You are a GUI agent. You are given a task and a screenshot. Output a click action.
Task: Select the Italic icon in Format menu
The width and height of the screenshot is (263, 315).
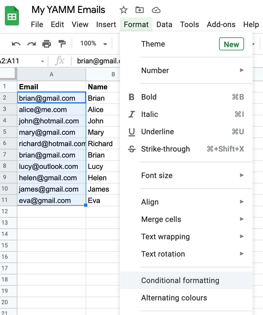click(131, 114)
